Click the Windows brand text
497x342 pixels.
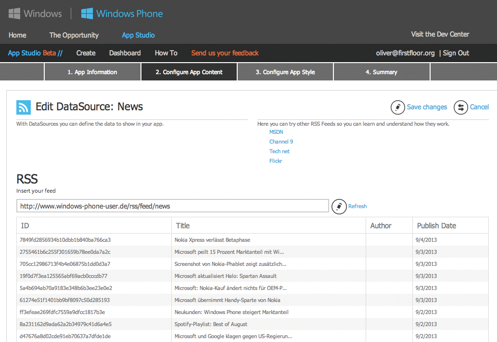(43, 13)
